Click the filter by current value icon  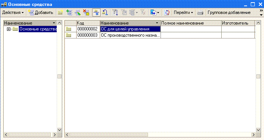[x=124, y=12]
